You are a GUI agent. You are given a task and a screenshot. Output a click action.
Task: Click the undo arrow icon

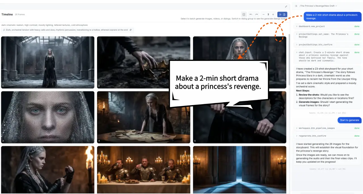[x=251, y=14]
